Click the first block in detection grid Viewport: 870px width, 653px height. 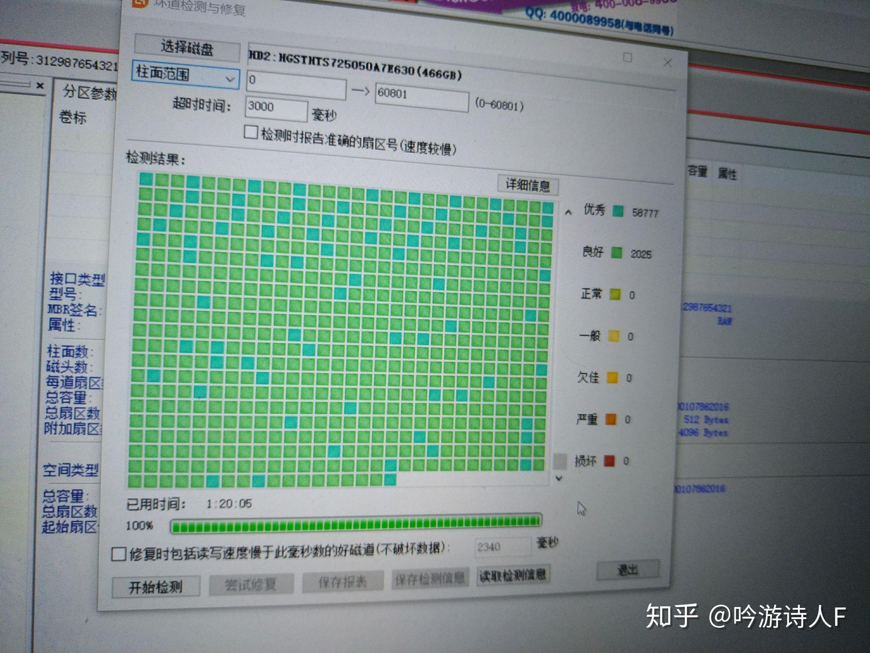coord(146,179)
